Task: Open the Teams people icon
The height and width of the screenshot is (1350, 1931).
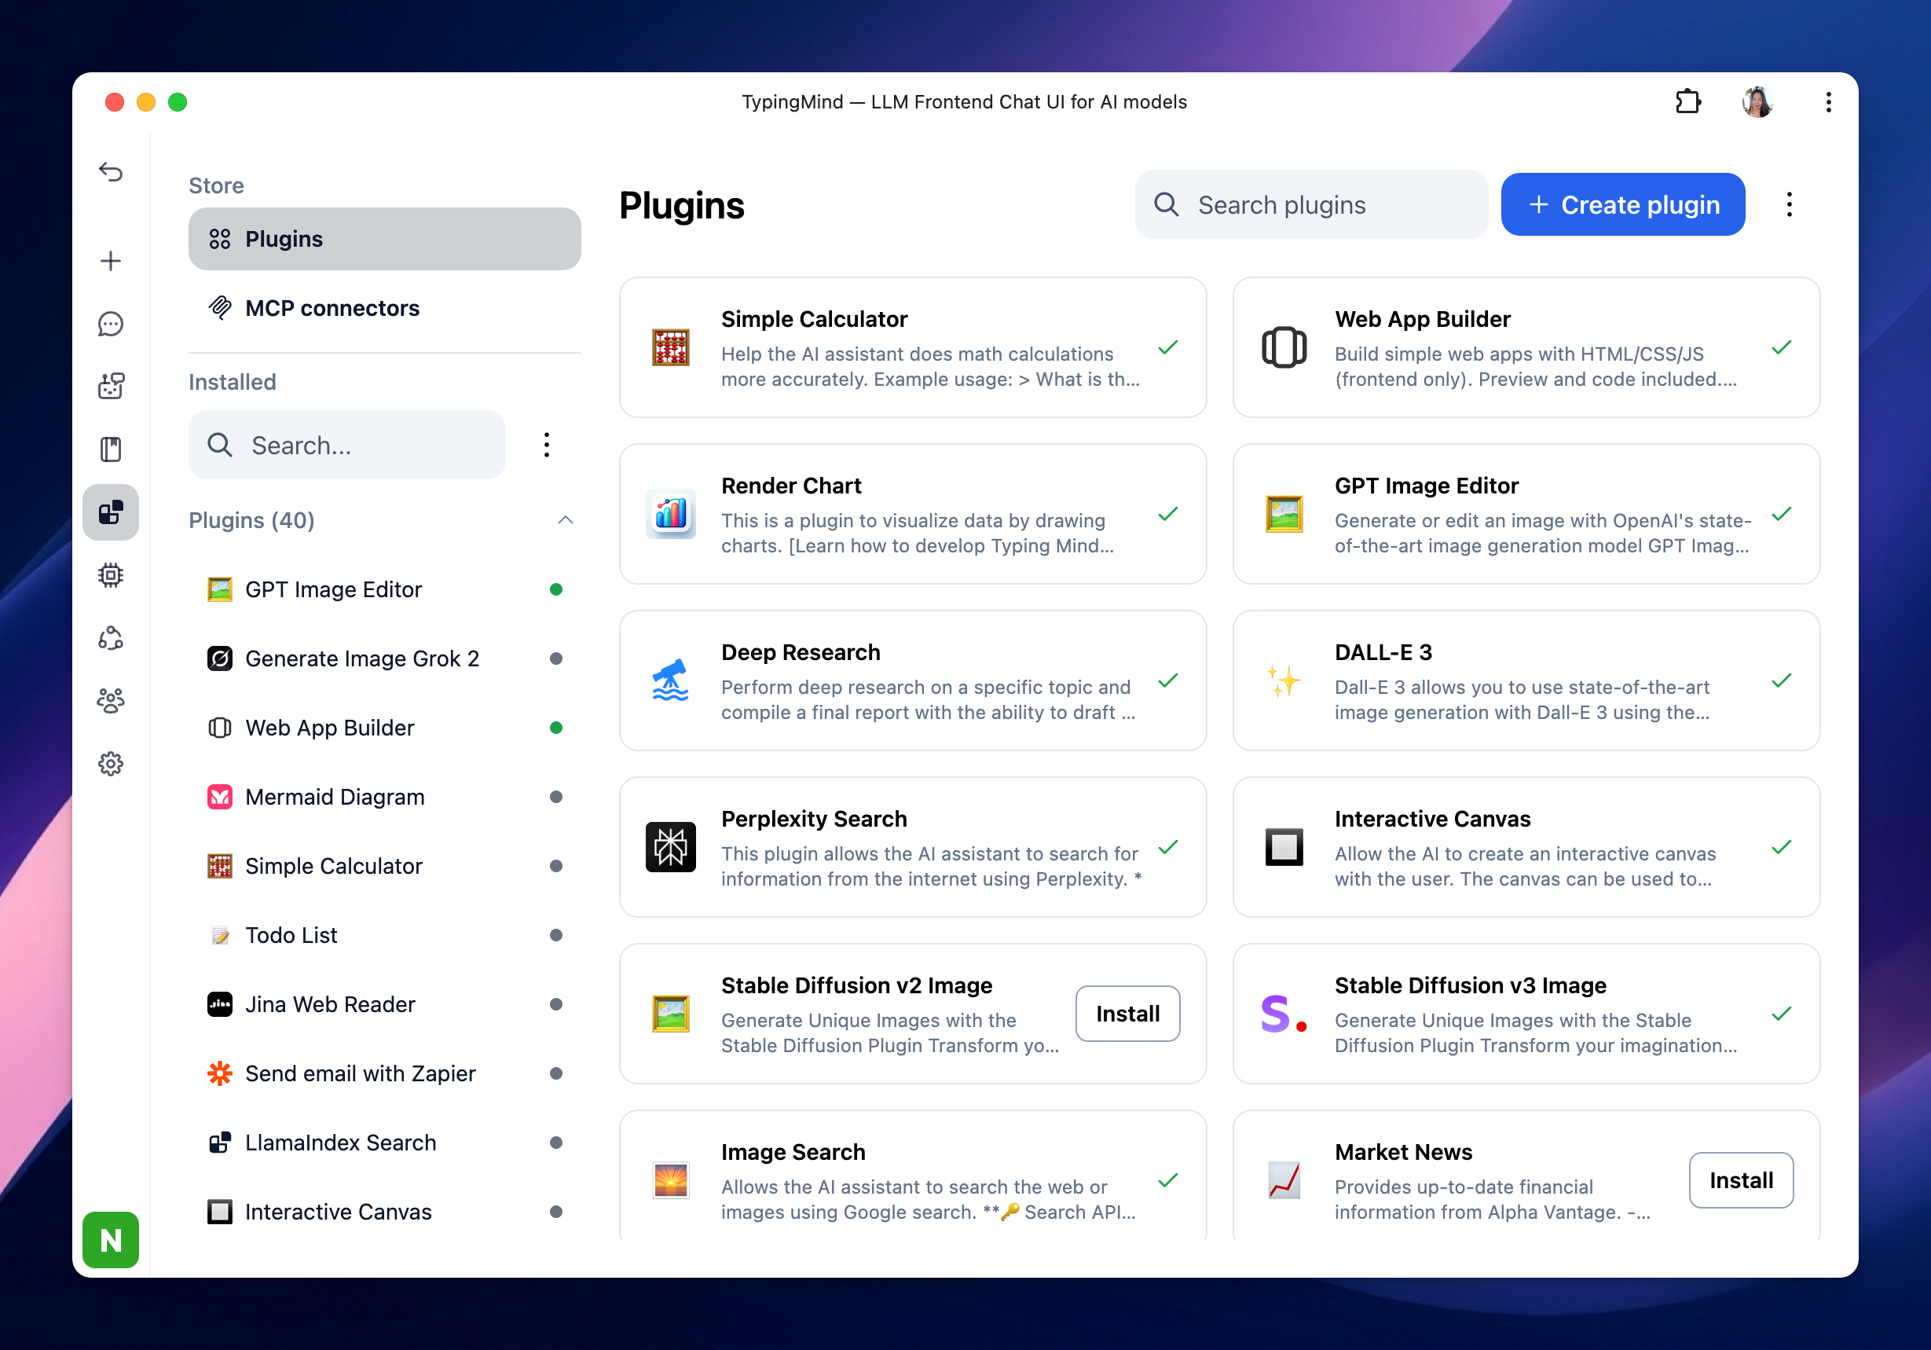Action: [x=111, y=701]
